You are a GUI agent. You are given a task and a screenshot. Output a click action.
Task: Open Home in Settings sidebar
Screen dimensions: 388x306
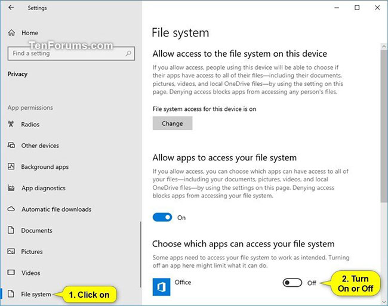click(30, 33)
